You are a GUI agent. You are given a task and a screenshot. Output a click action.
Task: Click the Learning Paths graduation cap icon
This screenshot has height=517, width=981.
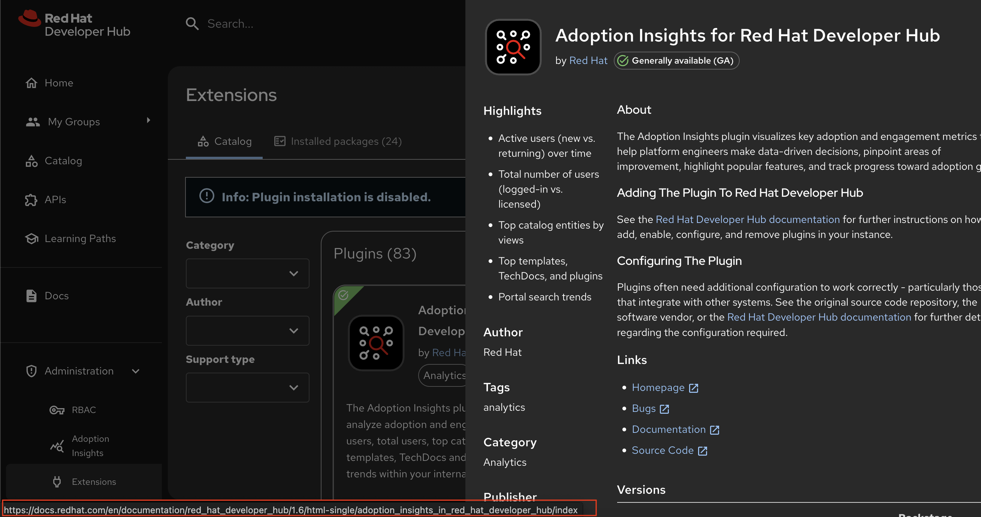pyautogui.click(x=31, y=239)
